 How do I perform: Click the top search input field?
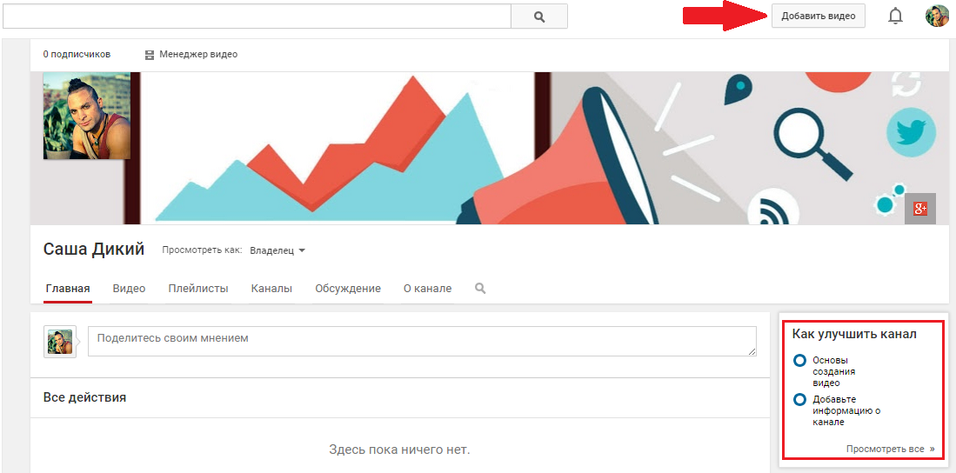pos(257,17)
